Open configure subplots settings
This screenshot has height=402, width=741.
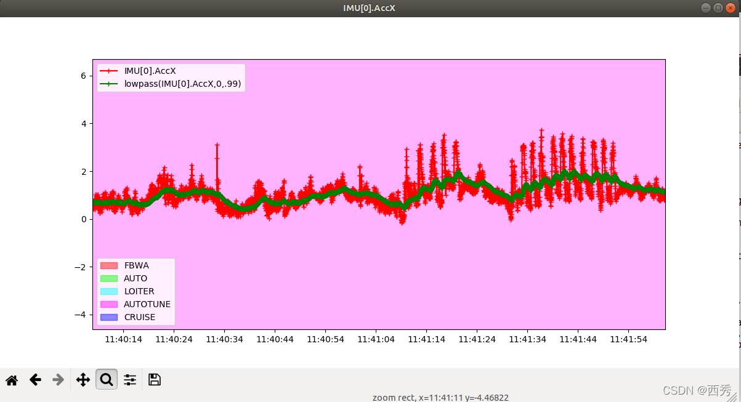click(x=130, y=380)
